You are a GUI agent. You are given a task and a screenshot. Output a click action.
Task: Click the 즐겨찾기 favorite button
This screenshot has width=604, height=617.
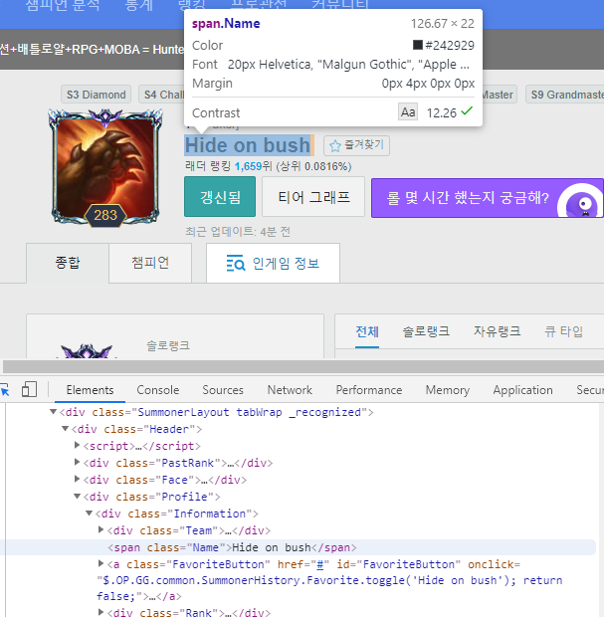[356, 145]
